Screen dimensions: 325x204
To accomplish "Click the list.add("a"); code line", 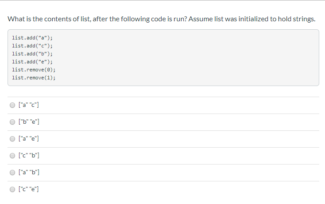I will tap(32, 38).
